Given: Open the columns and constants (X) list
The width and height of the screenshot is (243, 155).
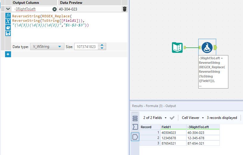Looking at the screenshot, I should point(8,21).
